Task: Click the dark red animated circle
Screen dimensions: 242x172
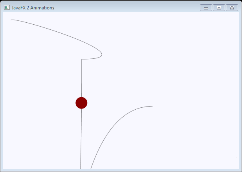Action: click(81, 103)
